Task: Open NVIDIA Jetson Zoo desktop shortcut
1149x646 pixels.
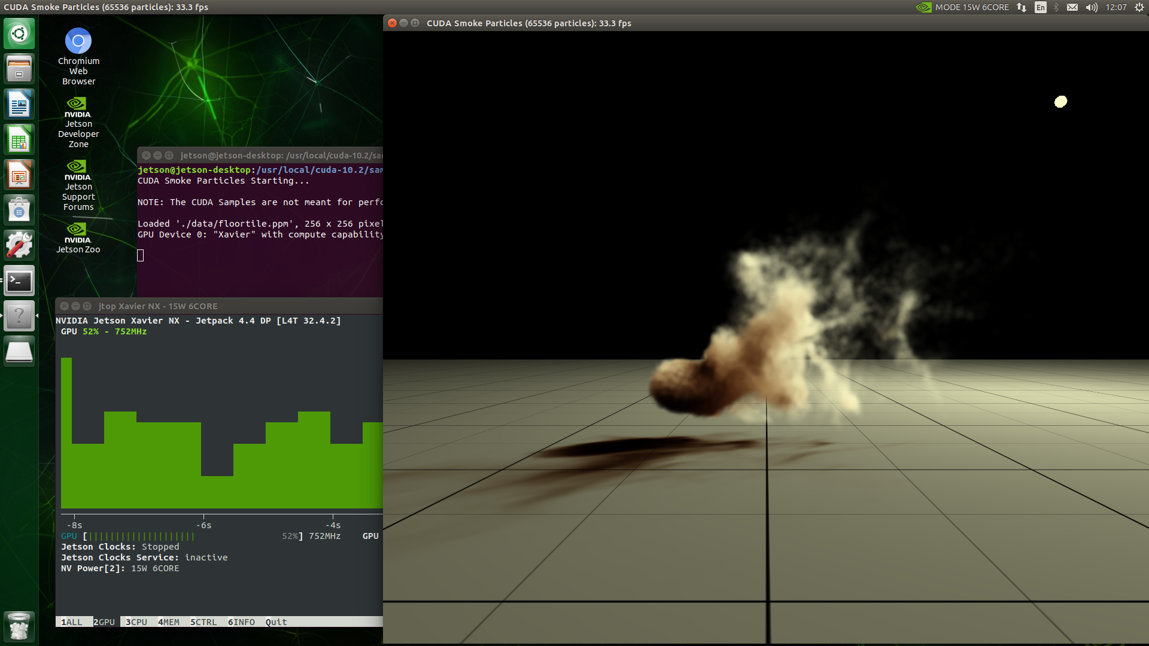Action: click(x=78, y=238)
